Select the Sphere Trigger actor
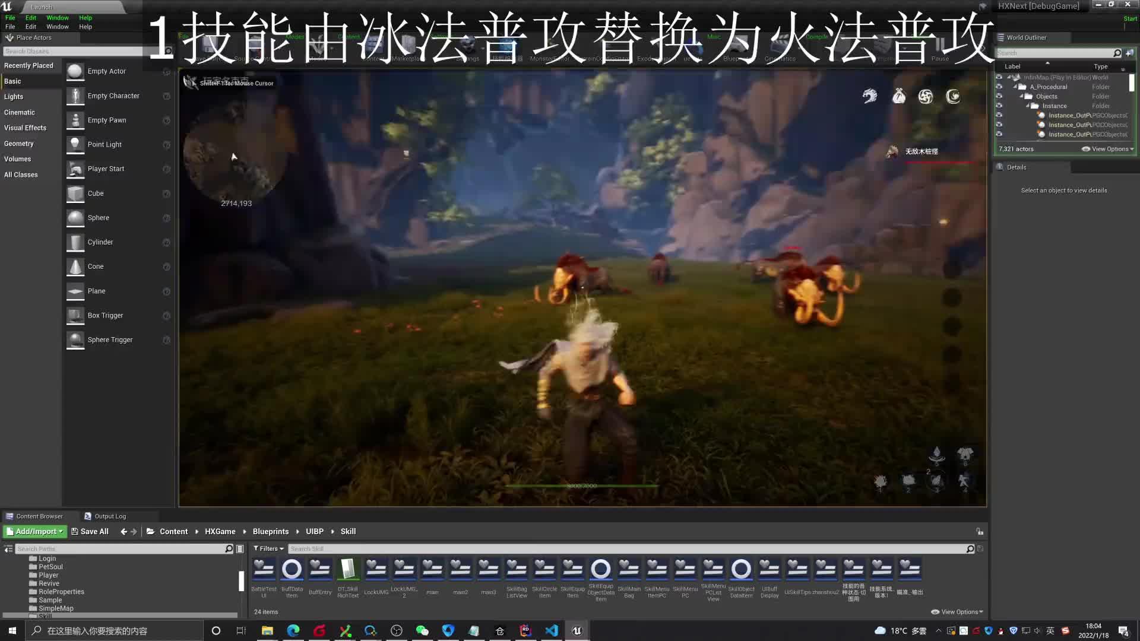Viewport: 1140px width, 641px height. (x=118, y=339)
